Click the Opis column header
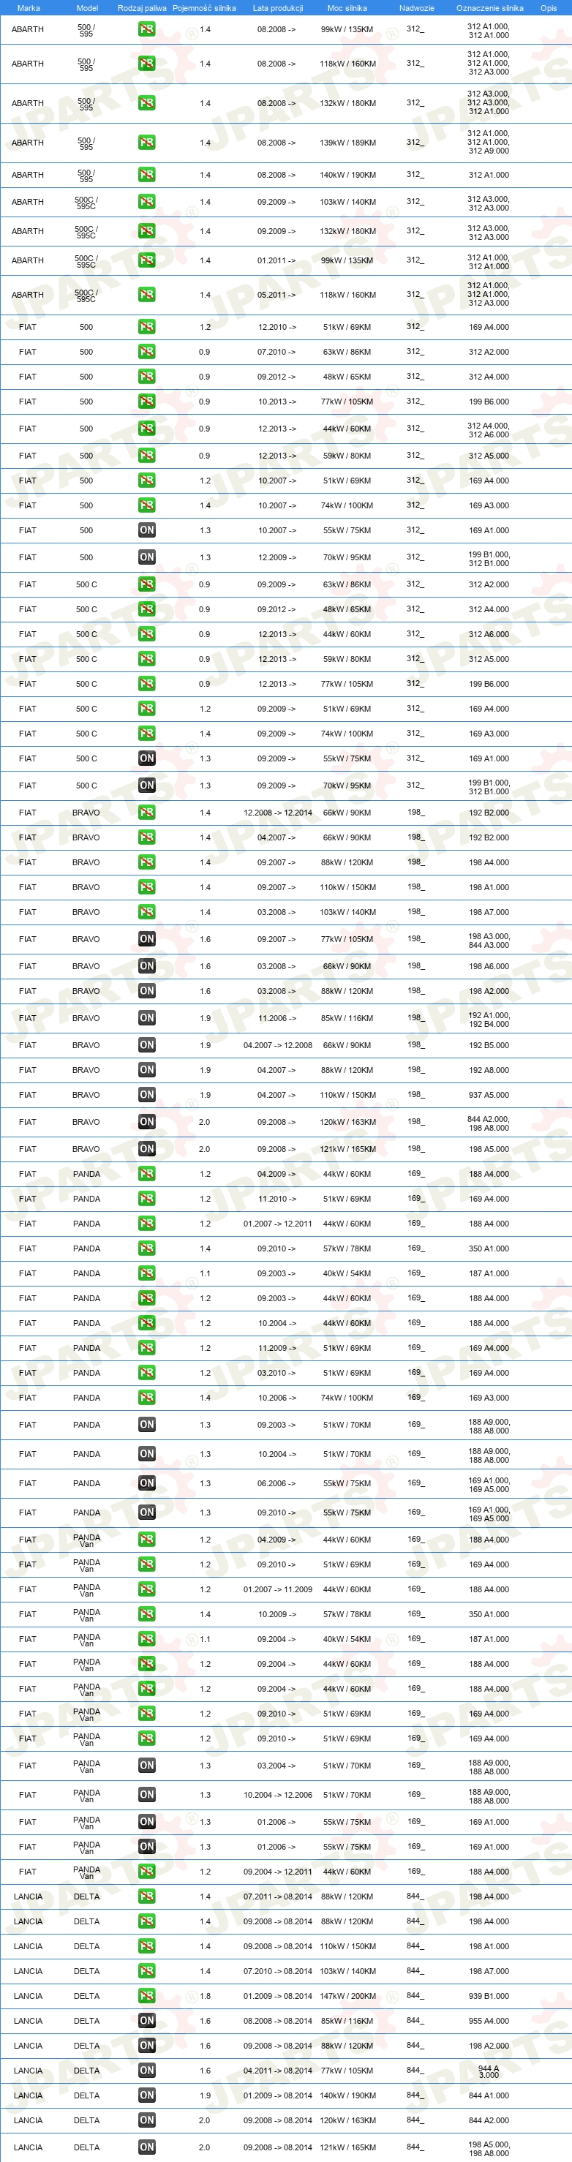Screen dimensions: 572x2162 point(549,8)
